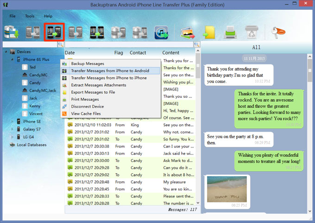Choose Disconnect Device from context menu
The image size is (315, 223).
[111, 106]
